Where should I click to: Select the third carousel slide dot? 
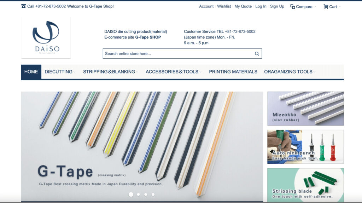[x=146, y=195]
